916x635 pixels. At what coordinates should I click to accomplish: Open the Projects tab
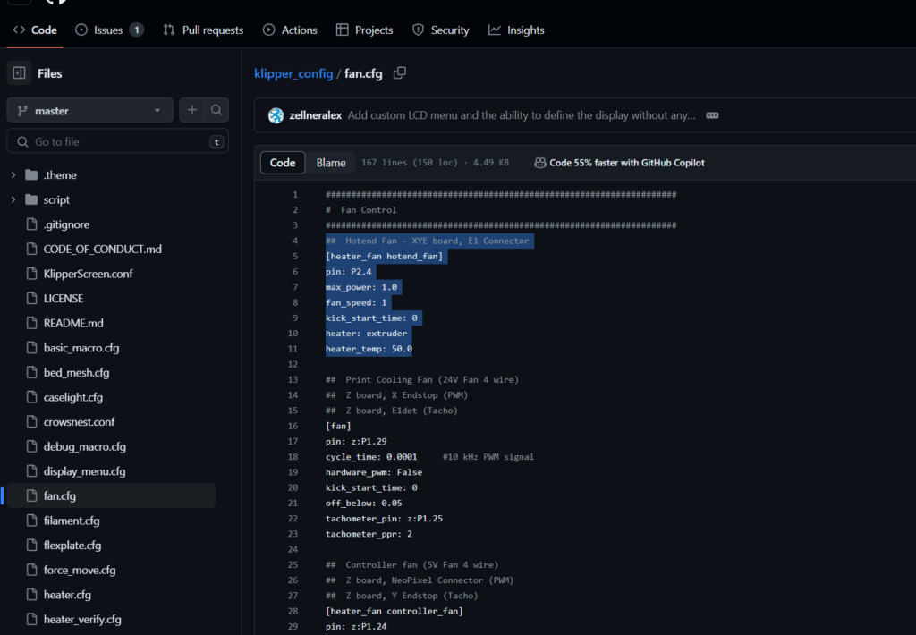[365, 30]
